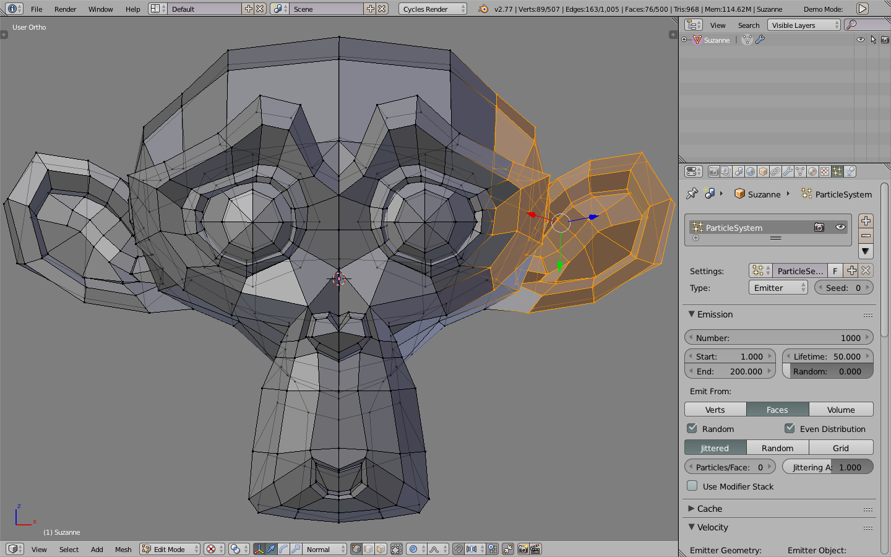Open the particle system specials down-arrow menu
Image resolution: width=891 pixels, height=557 pixels.
point(866,251)
